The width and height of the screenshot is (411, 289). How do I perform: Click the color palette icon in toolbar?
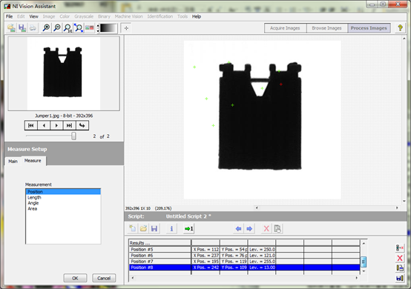click(89, 27)
